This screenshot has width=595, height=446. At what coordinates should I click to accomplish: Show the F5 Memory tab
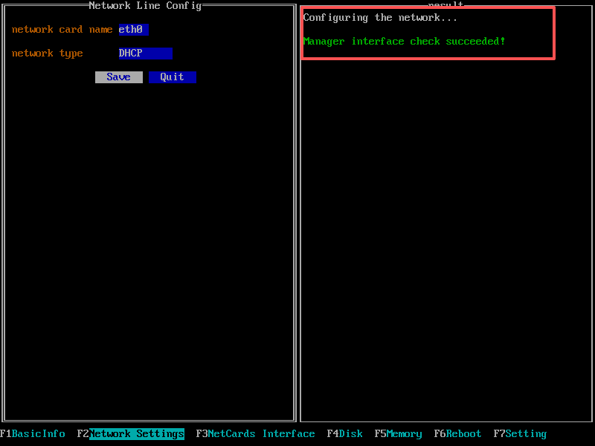[x=399, y=434]
